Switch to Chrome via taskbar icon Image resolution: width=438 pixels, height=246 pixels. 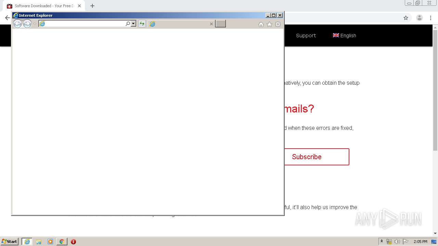[x=62, y=242]
